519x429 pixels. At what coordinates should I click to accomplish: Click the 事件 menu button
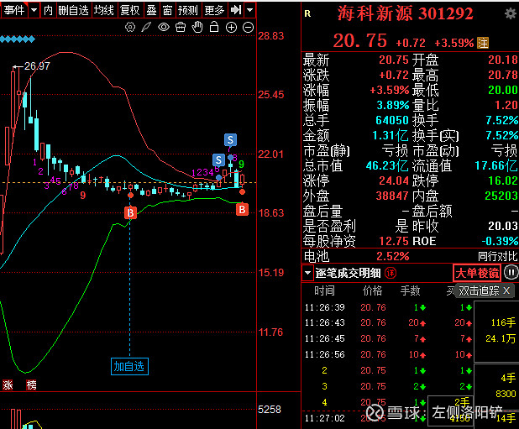click(14, 10)
